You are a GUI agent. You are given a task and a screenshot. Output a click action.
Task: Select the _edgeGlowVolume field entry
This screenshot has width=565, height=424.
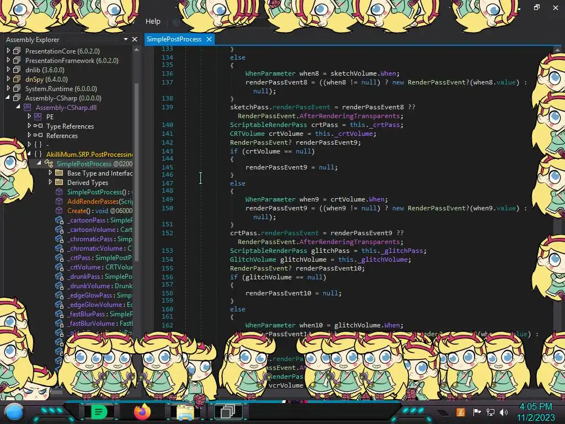(100, 304)
